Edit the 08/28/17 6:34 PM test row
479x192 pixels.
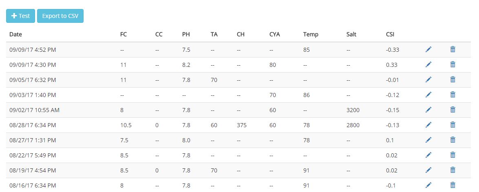[428, 125]
